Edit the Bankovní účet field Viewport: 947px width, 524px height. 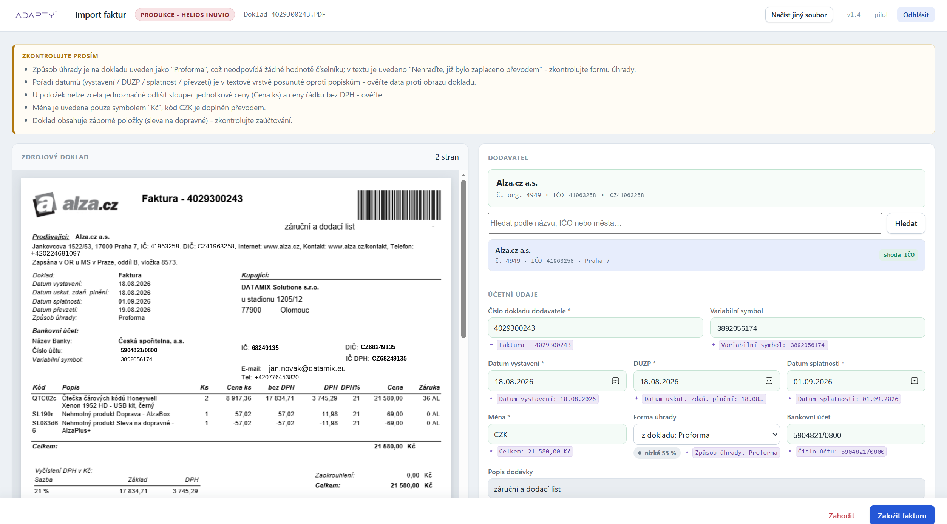coord(856,434)
